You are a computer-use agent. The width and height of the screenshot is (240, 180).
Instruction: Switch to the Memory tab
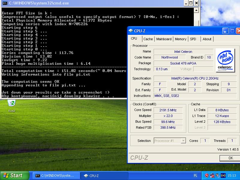coord(181,39)
